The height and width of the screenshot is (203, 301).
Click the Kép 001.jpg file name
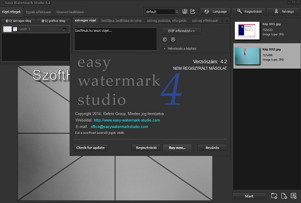[271, 24]
